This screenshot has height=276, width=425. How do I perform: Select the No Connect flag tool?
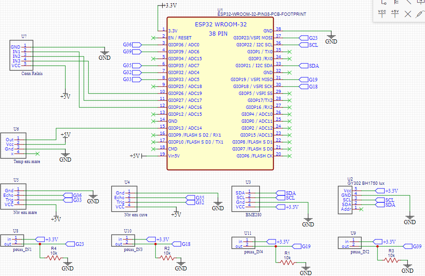pos(408,14)
